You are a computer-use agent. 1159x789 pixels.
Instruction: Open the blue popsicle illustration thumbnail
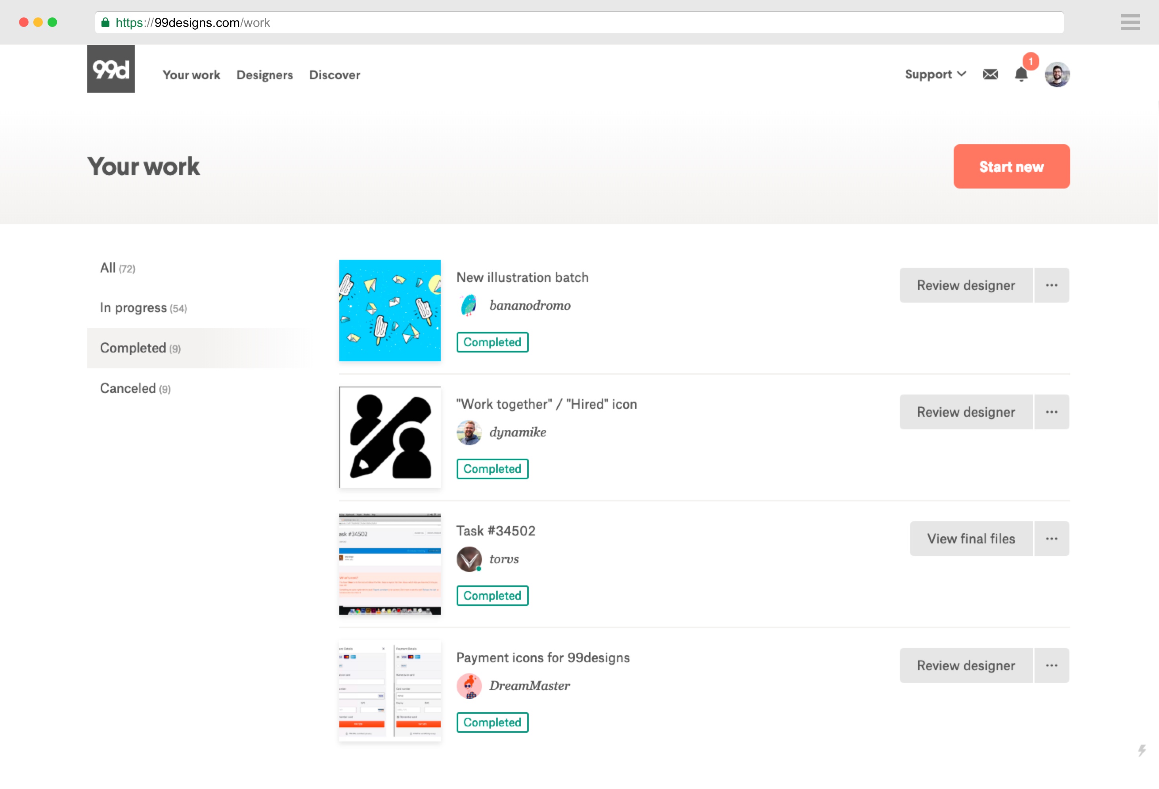point(390,311)
